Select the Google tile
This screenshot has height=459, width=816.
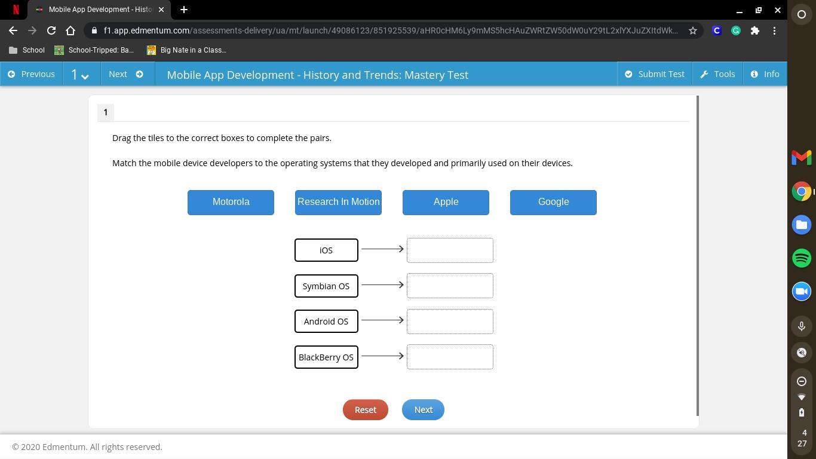pos(553,202)
